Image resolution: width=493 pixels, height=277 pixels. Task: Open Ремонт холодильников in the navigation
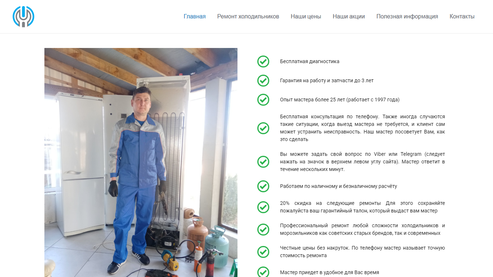coord(248,17)
